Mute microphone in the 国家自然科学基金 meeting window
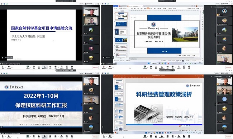This screenshot has width=233, height=139. (3, 67)
